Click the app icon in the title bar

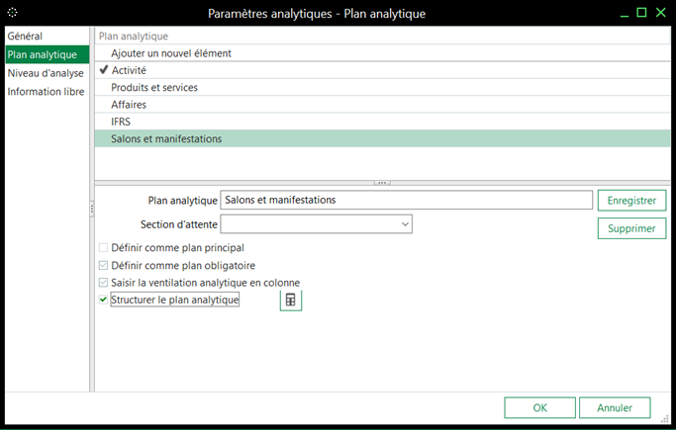pyautogui.click(x=12, y=13)
